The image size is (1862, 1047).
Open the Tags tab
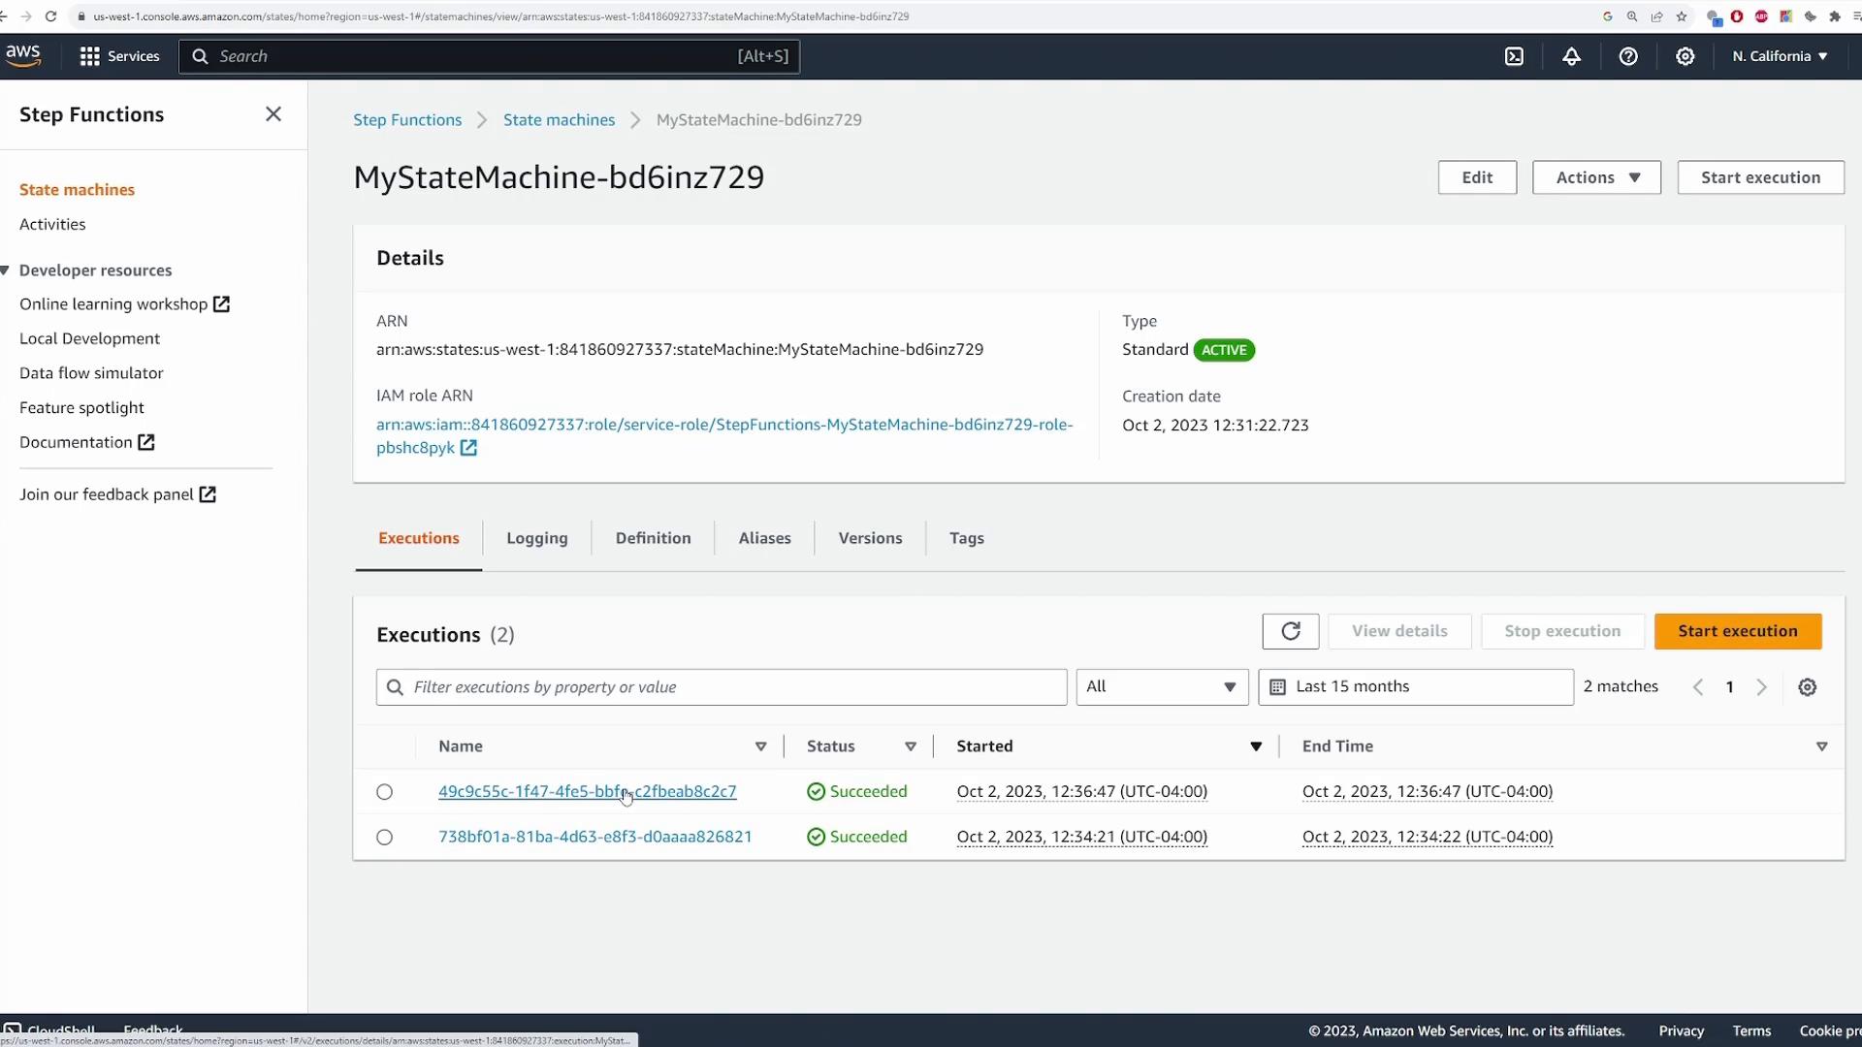[x=966, y=538]
